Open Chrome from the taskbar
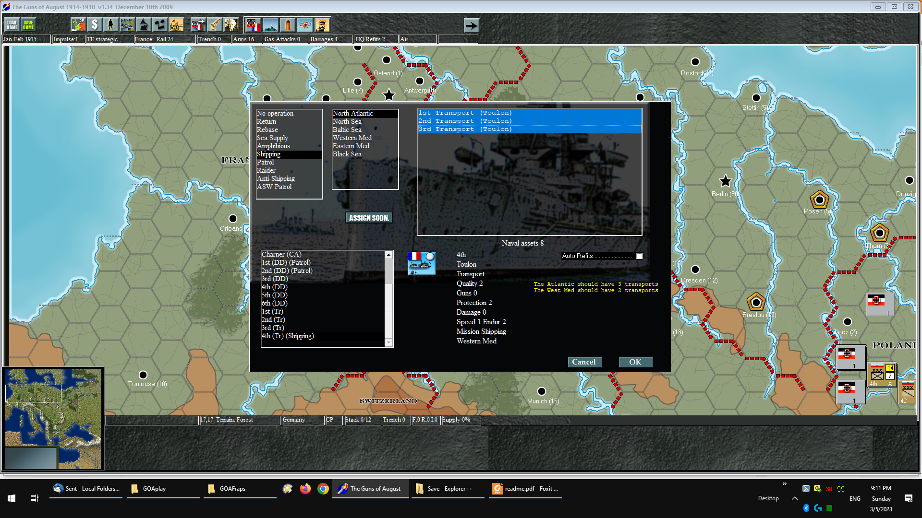 pyautogui.click(x=323, y=489)
